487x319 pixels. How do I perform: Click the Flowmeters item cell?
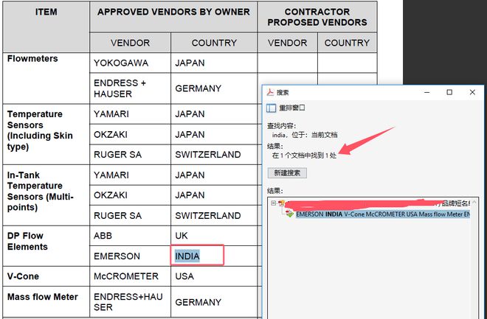coord(46,78)
